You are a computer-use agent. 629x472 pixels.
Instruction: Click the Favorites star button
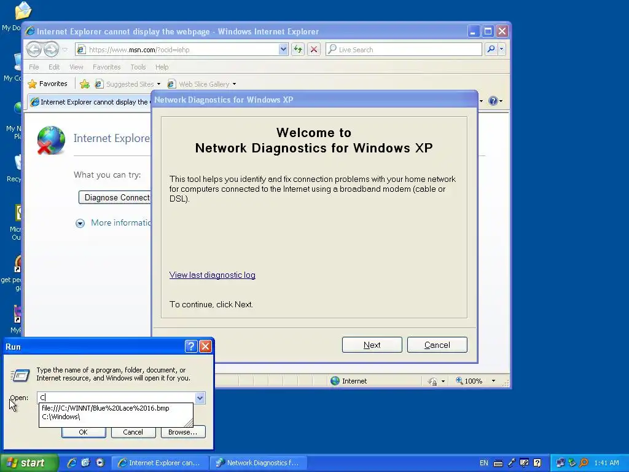pos(48,84)
